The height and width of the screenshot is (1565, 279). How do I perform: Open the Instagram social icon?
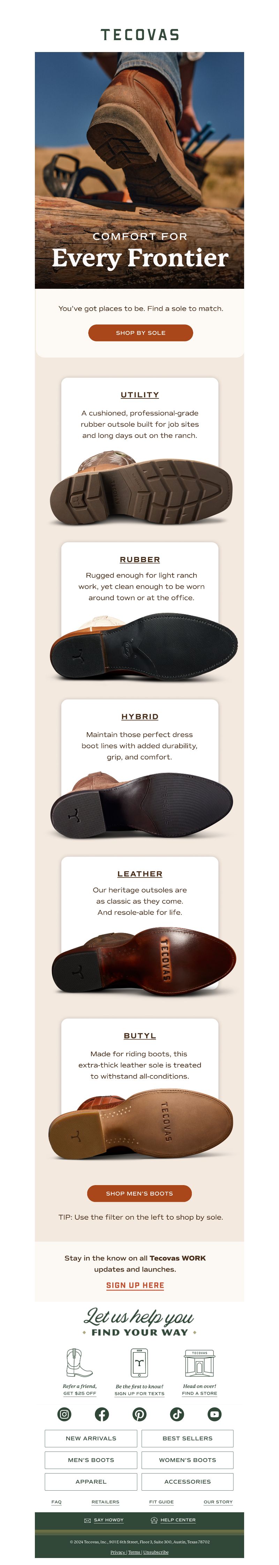pos(64,1414)
